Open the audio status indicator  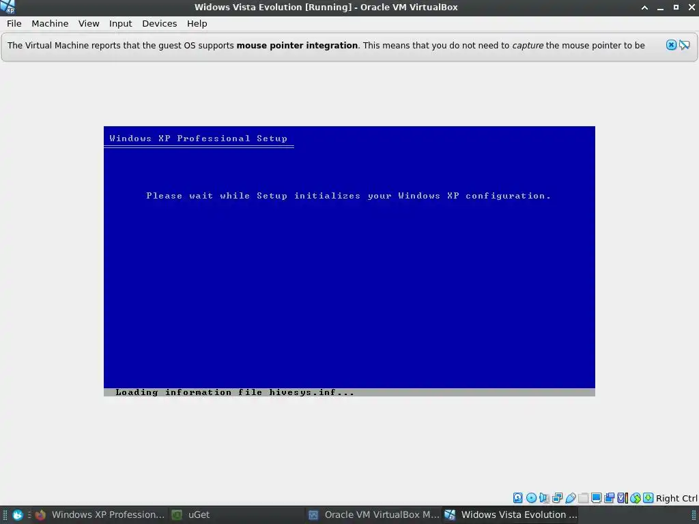tap(544, 497)
